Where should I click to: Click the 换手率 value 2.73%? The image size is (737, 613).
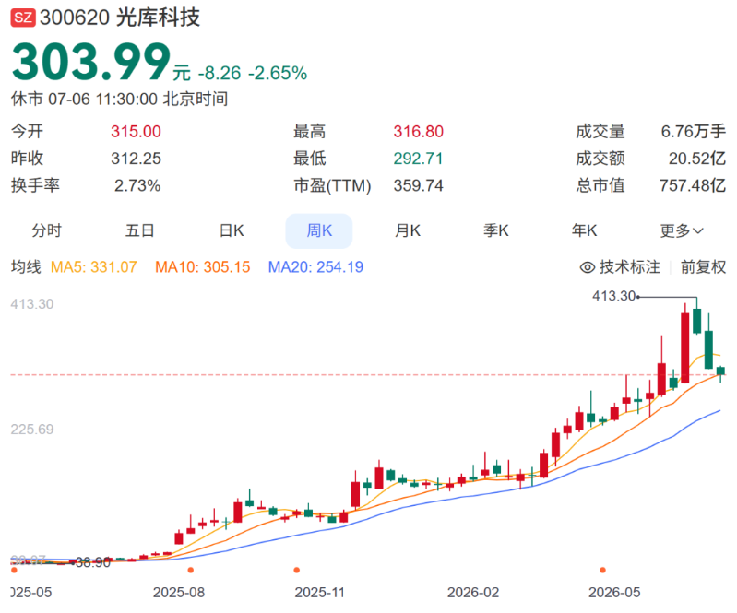coord(137,186)
